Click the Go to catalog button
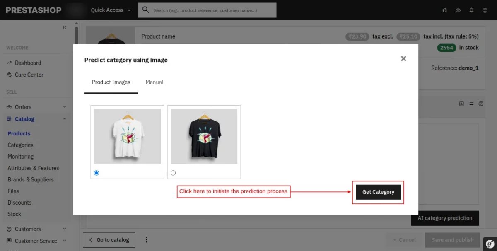Screen dimensions: 497x251 tap(109, 240)
